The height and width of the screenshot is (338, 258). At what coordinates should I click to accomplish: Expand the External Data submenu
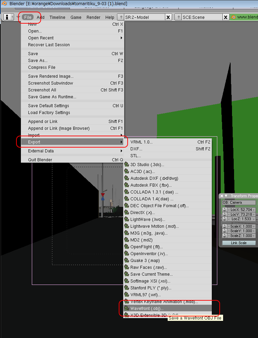(73, 151)
